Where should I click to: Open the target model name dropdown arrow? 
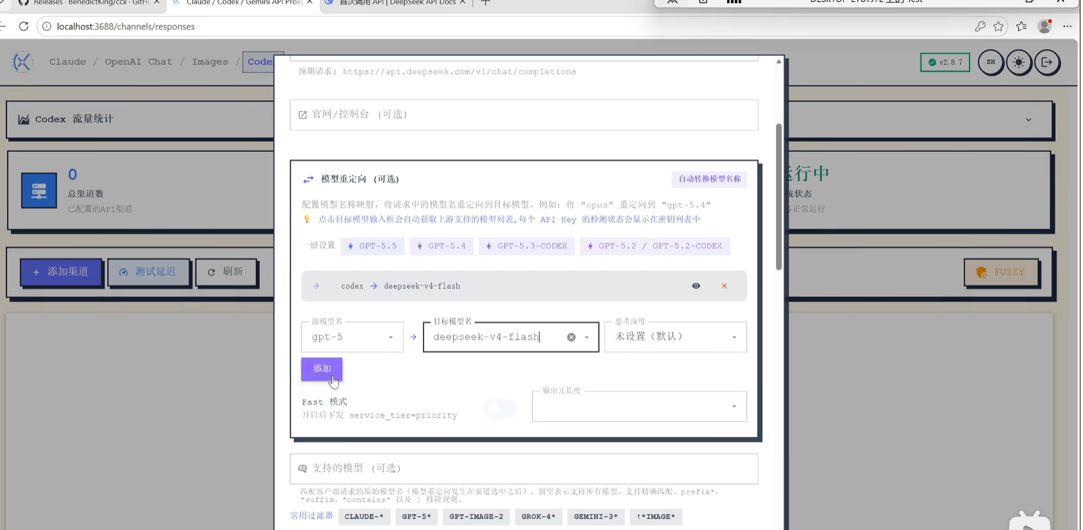click(587, 337)
